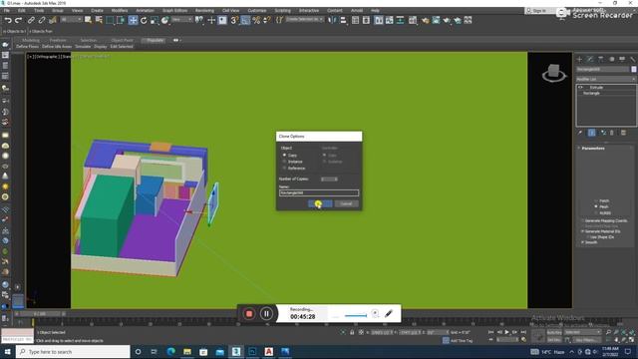Viewport: 638px width, 359px height.
Task: Select the Mesh output option
Action: coord(601,206)
